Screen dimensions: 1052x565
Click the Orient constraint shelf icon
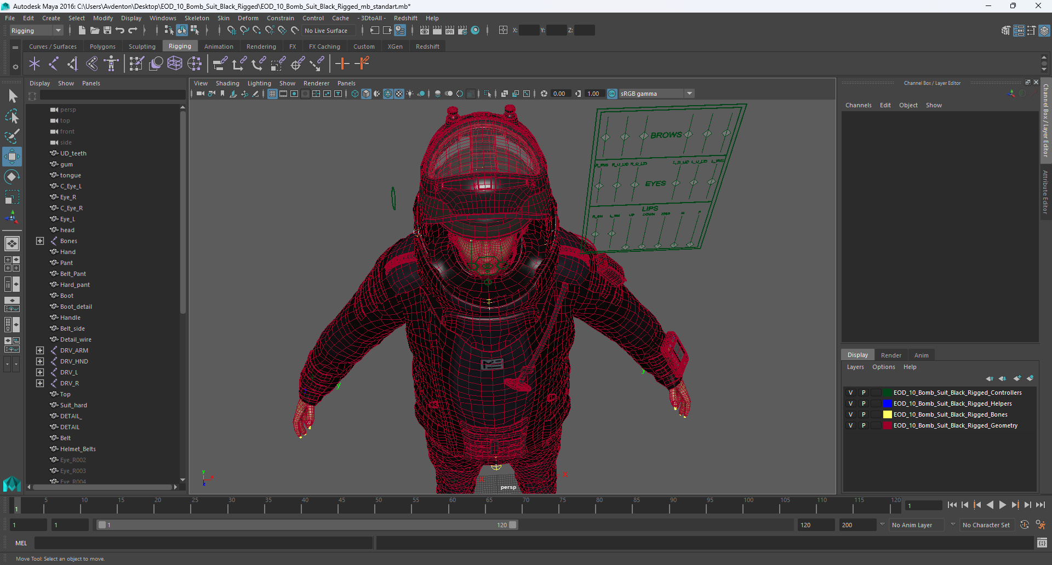(258, 64)
